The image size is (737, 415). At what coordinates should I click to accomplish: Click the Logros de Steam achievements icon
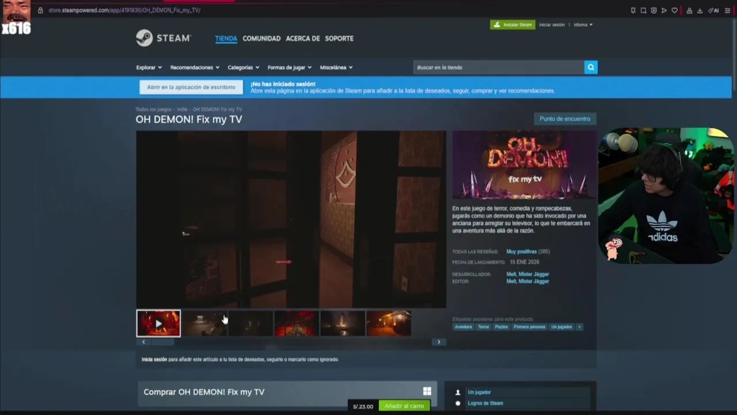click(x=458, y=403)
